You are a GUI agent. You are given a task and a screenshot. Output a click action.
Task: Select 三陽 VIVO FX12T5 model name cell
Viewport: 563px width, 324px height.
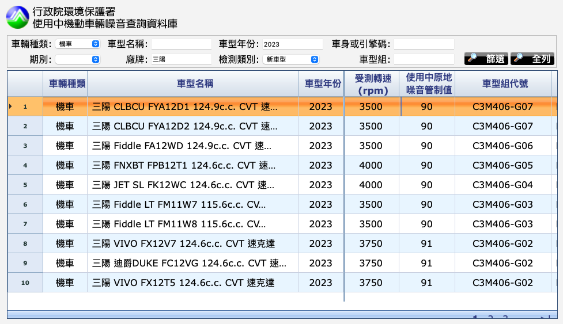pos(193,283)
